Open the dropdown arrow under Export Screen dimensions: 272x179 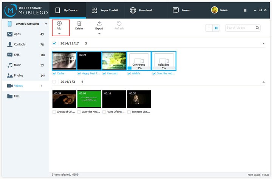[x=99, y=34]
